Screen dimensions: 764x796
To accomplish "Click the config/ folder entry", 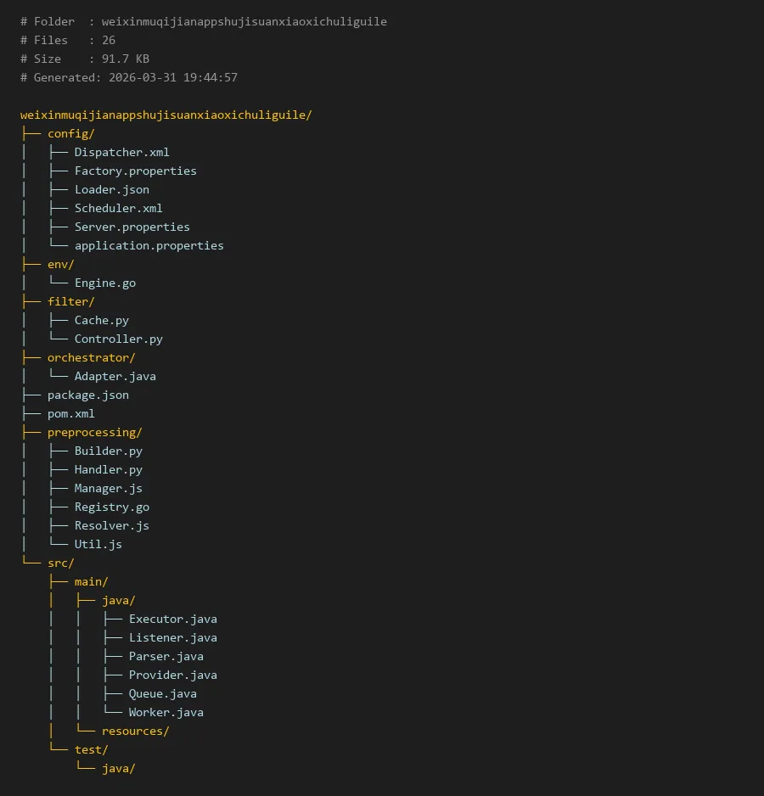I will tap(70, 133).
